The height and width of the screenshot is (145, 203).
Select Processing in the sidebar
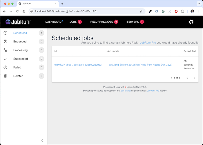click(24, 50)
